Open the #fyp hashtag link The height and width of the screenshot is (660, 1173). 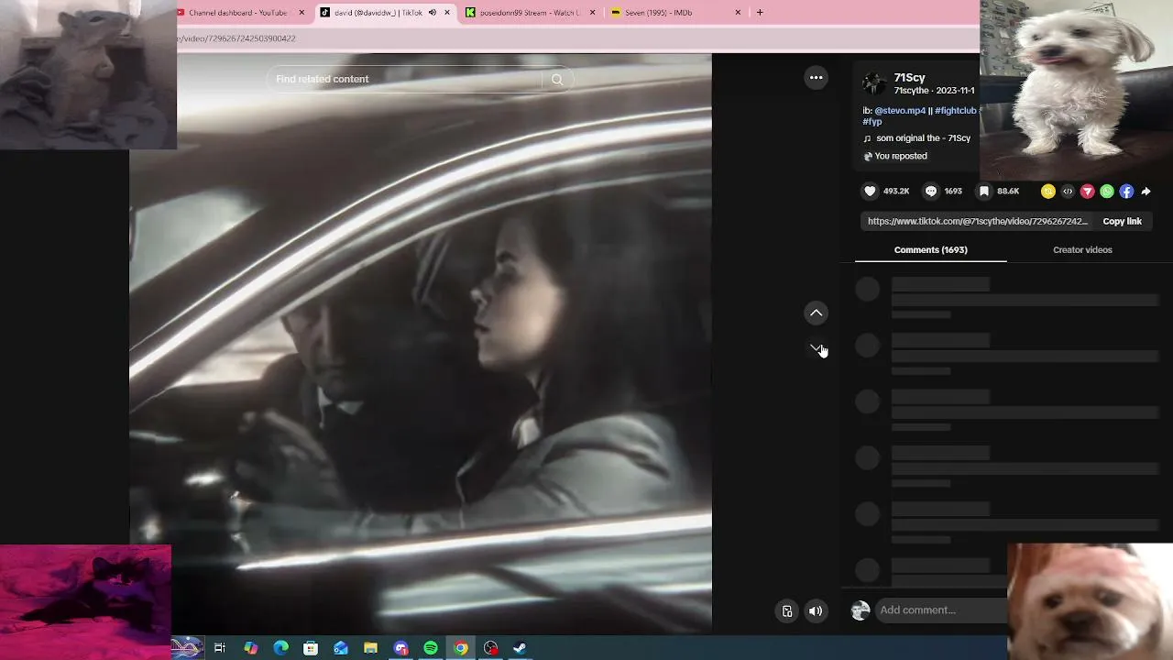click(872, 121)
